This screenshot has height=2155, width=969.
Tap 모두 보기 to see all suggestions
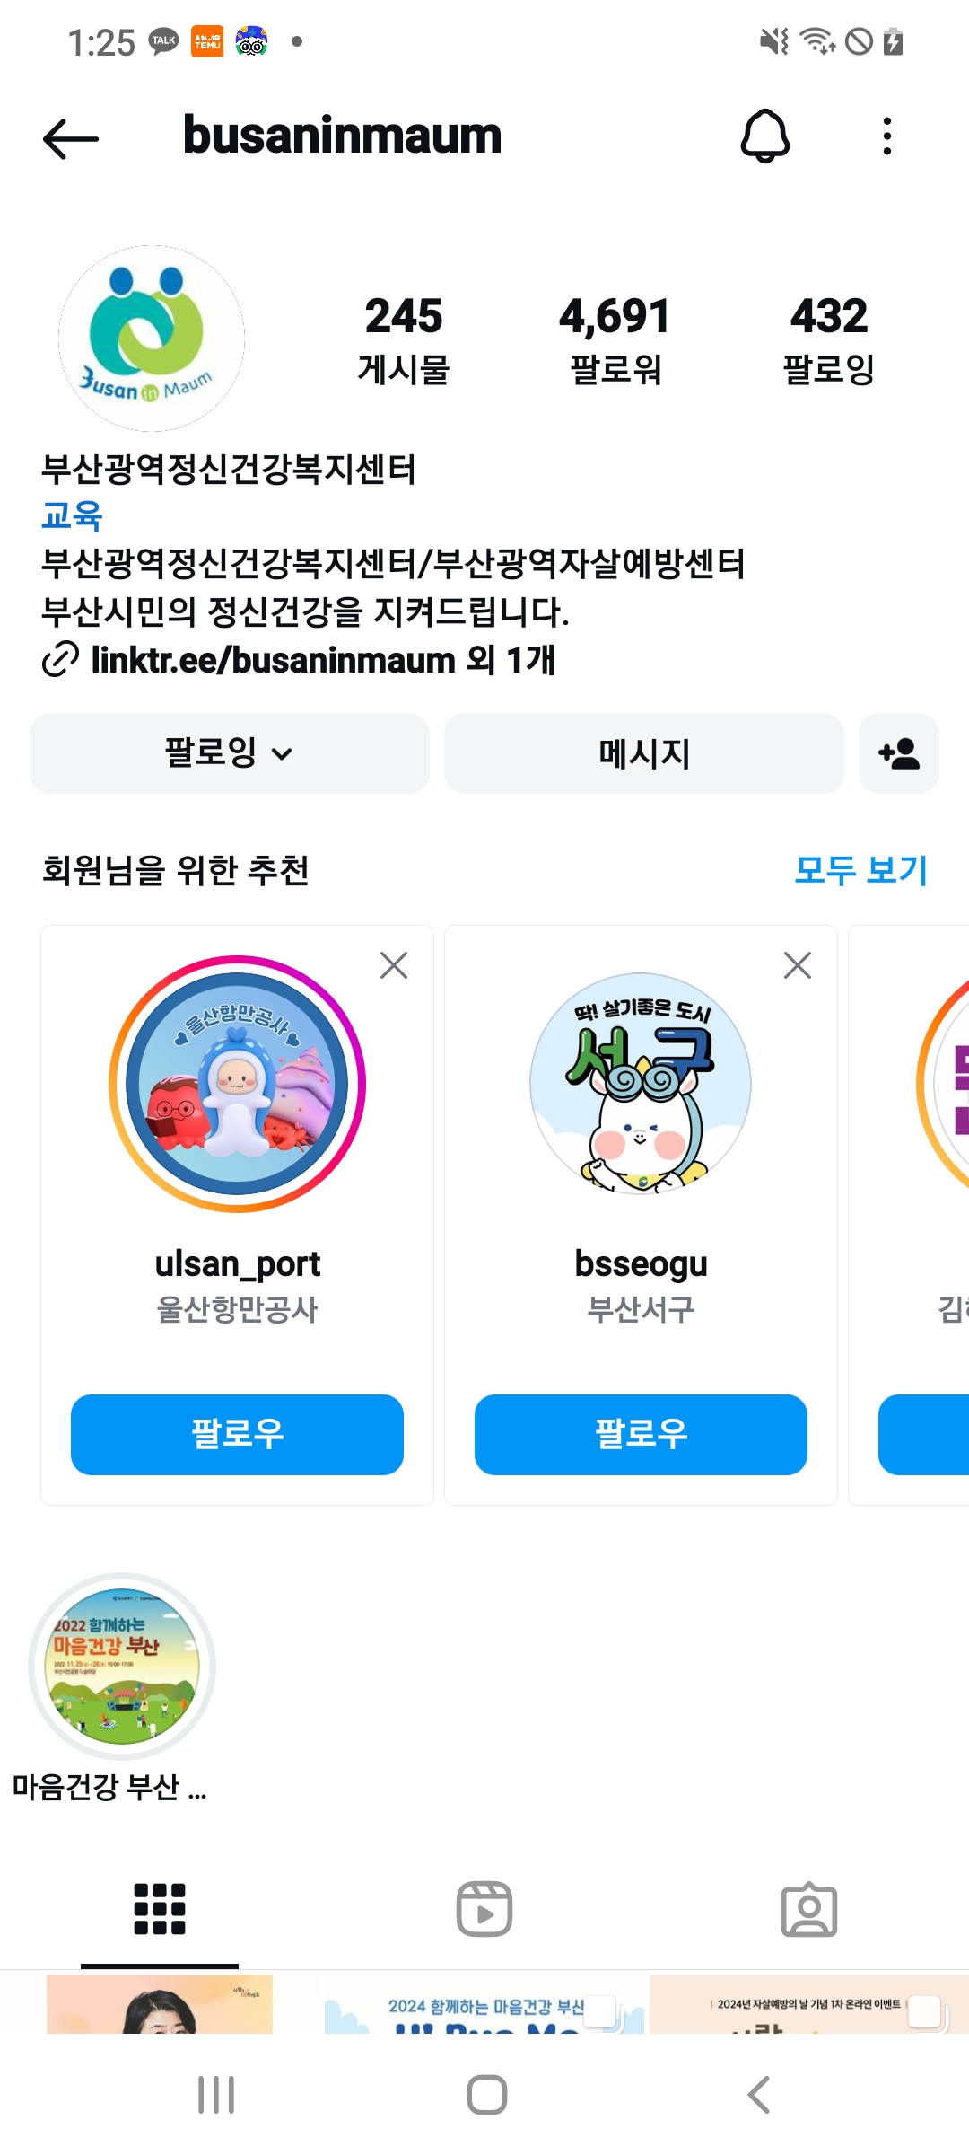click(860, 870)
